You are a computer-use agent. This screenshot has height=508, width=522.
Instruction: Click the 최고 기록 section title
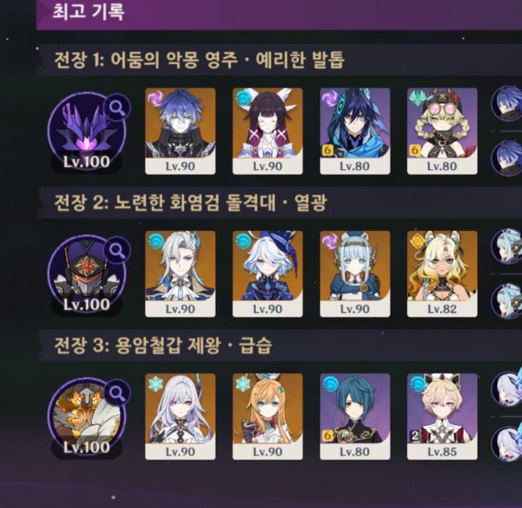pyautogui.click(x=89, y=12)
